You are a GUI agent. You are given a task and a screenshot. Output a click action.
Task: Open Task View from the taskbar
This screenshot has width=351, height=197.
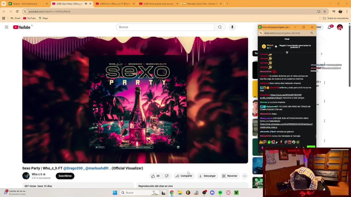[163, 193]
